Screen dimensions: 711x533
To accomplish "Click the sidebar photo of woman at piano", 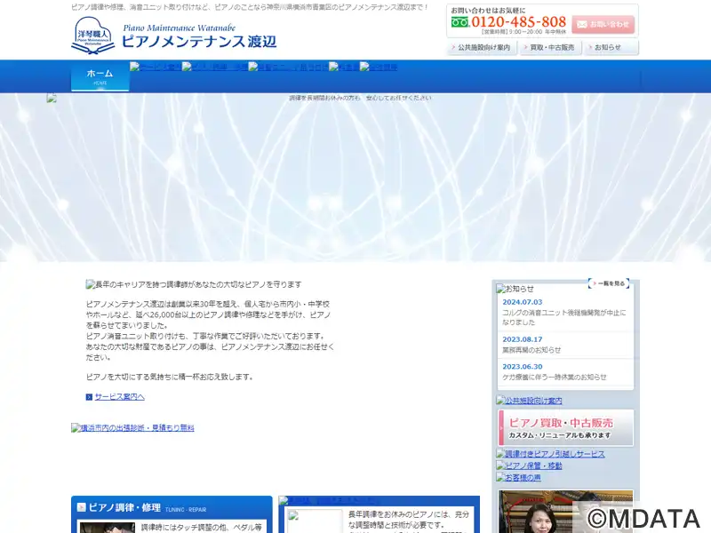I will (565, 512).
